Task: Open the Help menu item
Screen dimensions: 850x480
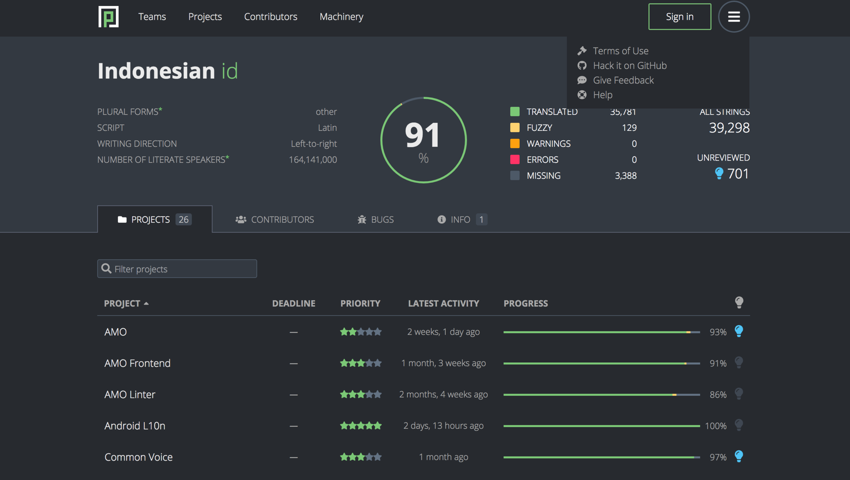Action: pos(602,95)
